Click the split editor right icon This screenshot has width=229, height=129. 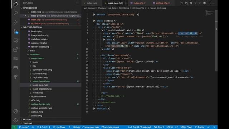209,3
